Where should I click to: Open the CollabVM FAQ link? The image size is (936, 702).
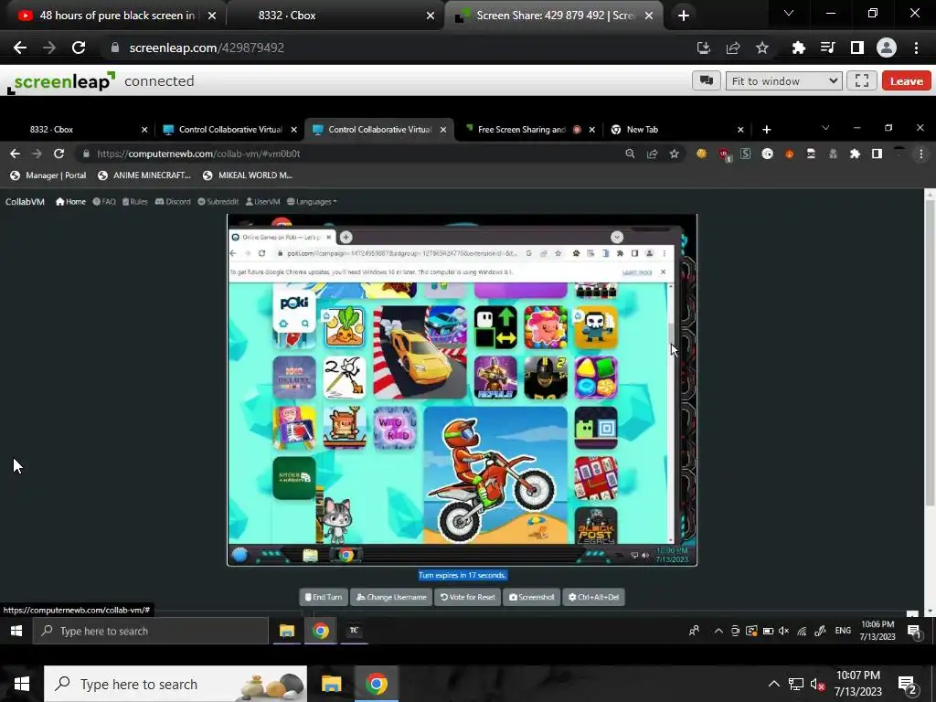104,202
